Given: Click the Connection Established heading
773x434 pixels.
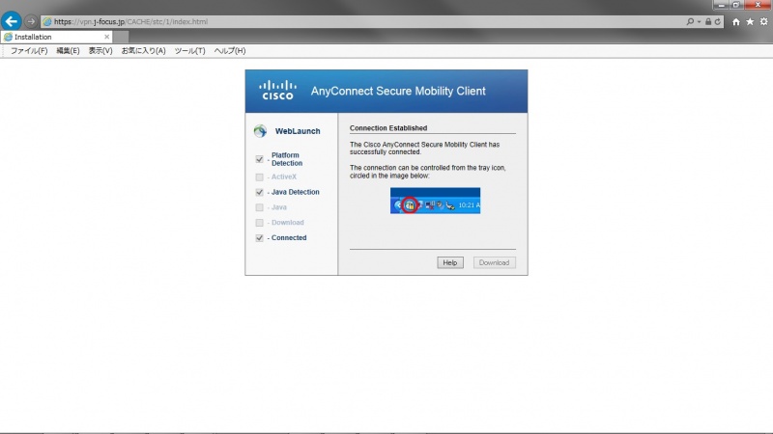Looking at the screenshot, I should click(388, 128).
